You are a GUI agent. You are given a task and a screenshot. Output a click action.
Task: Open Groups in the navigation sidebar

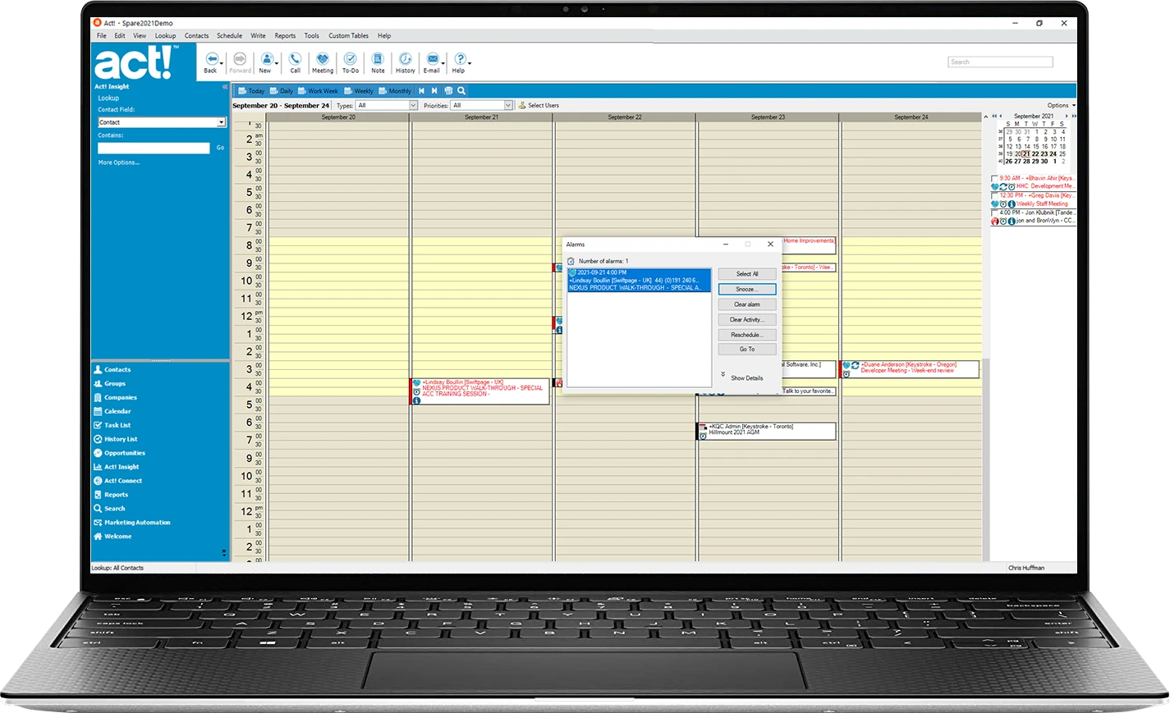[110, 384]
